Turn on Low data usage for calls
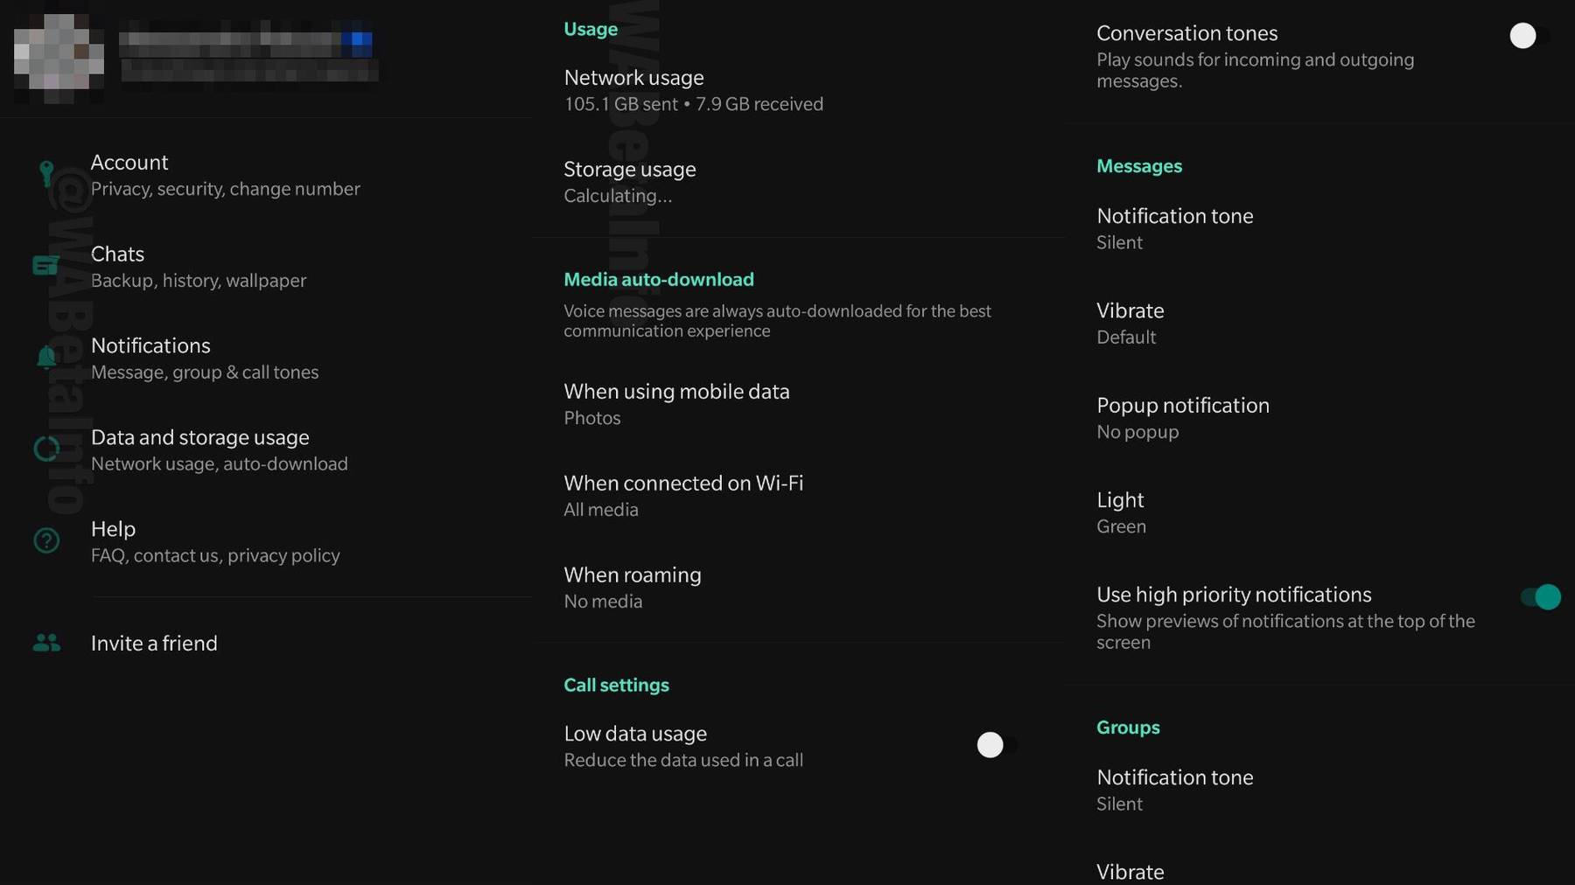The image size is (1575, 885). [990, 745]
